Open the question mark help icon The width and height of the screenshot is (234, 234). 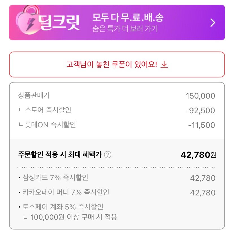point(108,155)
